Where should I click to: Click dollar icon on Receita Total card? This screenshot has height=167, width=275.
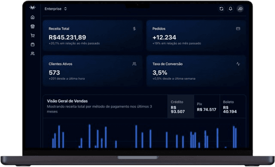pos(134,29)
